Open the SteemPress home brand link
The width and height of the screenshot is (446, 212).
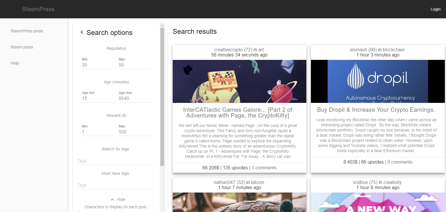pos(38,9)
